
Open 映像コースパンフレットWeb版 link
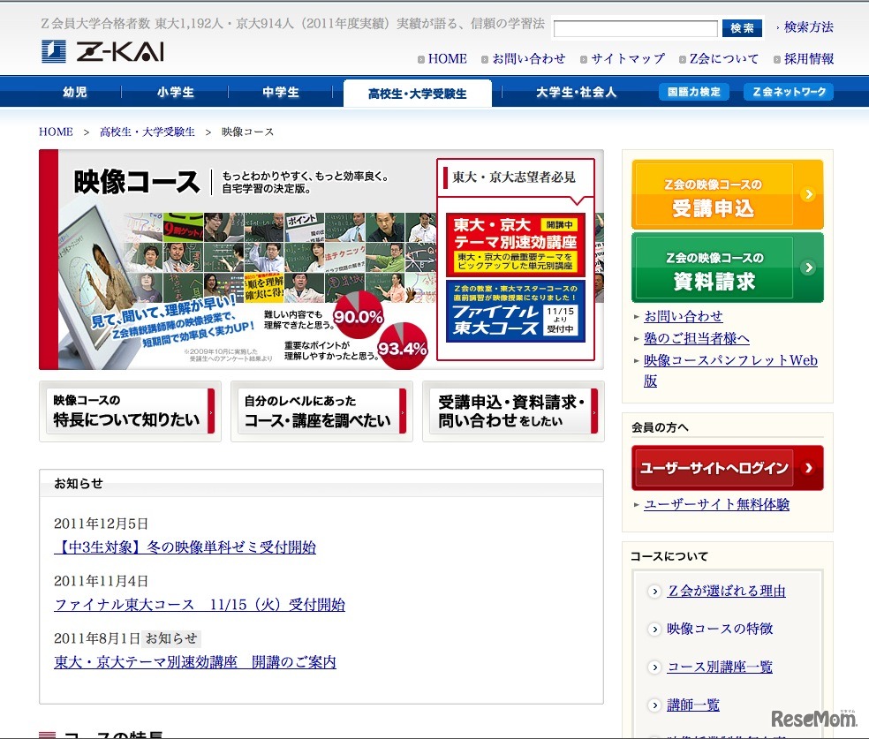point(730,370)
